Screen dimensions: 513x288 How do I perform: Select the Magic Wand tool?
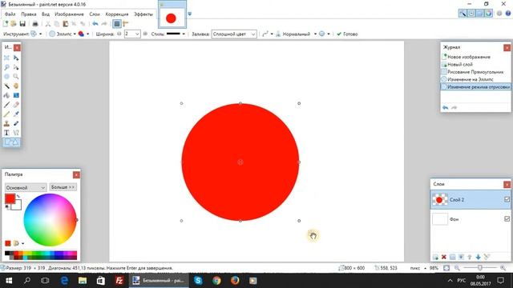pyautogui.click(x=6, y=86)
